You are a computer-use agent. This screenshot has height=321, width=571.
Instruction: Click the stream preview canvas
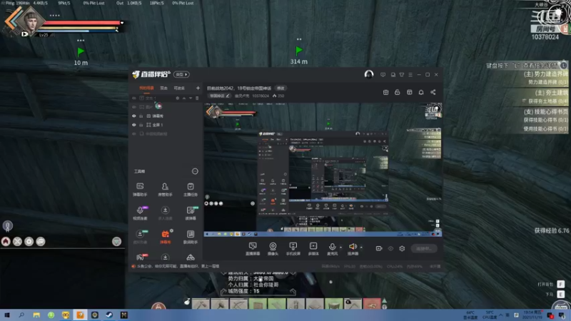(323, 170)
